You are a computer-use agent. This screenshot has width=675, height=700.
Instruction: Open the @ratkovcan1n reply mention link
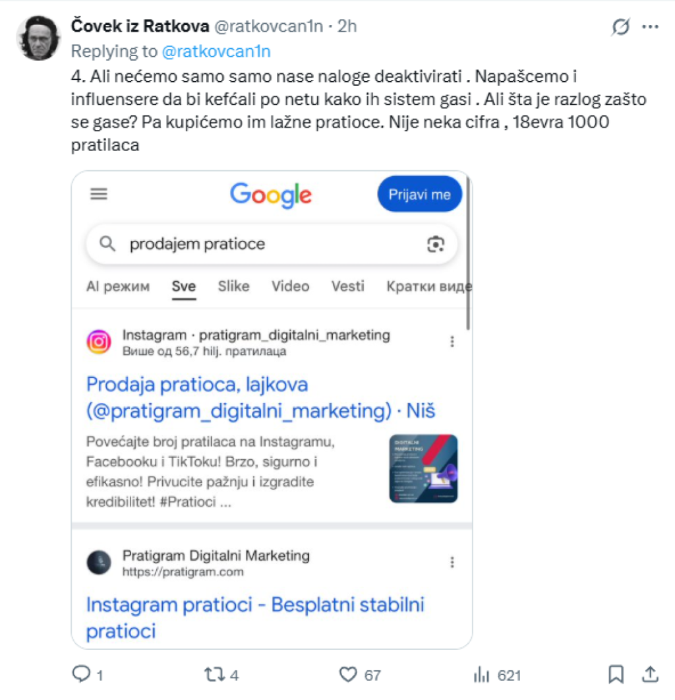point(216,51)
